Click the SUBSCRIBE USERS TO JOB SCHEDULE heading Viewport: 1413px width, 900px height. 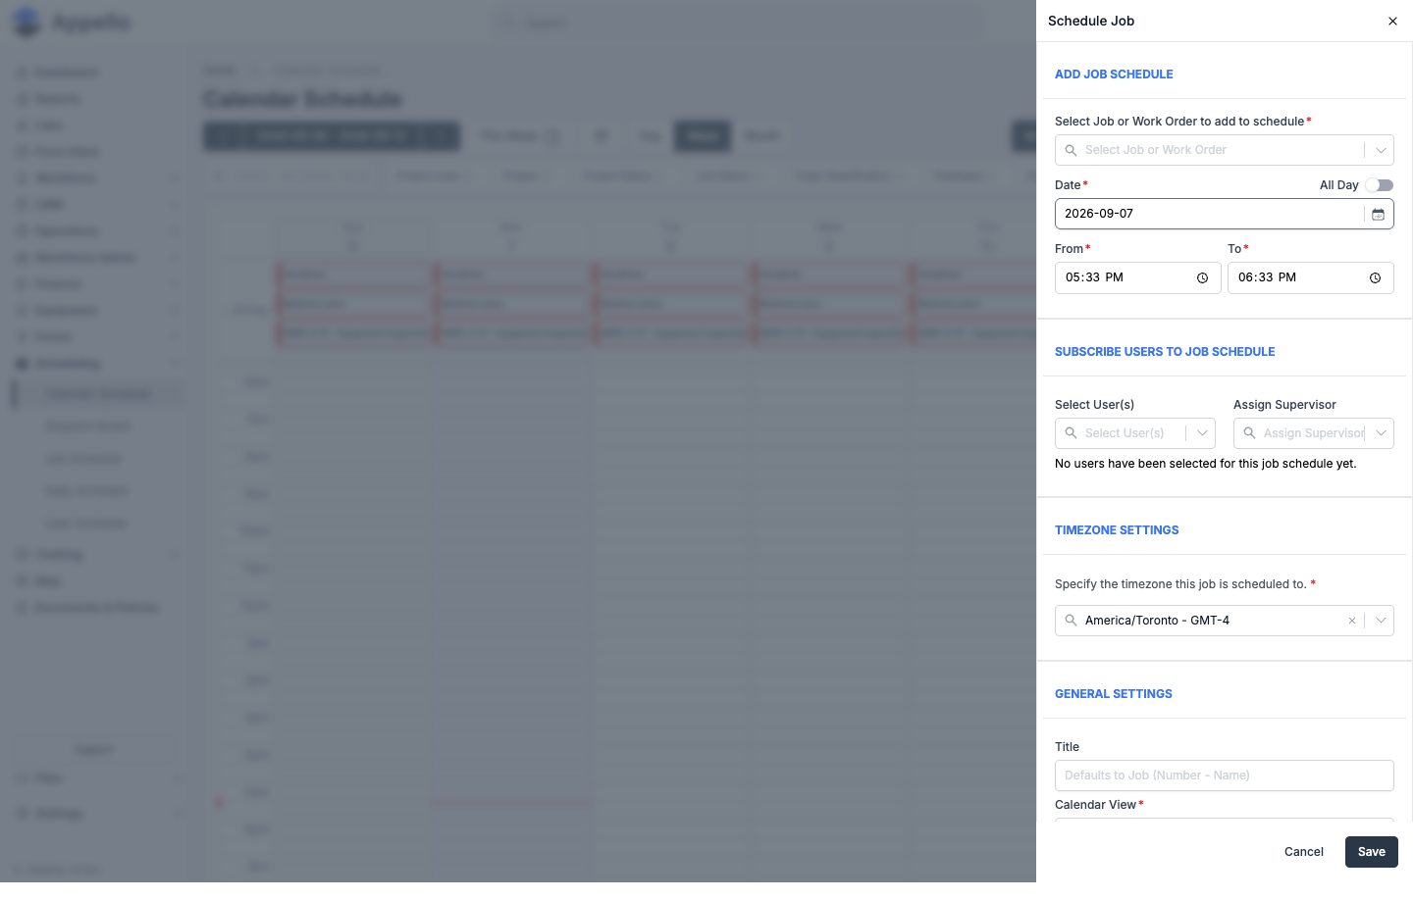click(1165, 352)
